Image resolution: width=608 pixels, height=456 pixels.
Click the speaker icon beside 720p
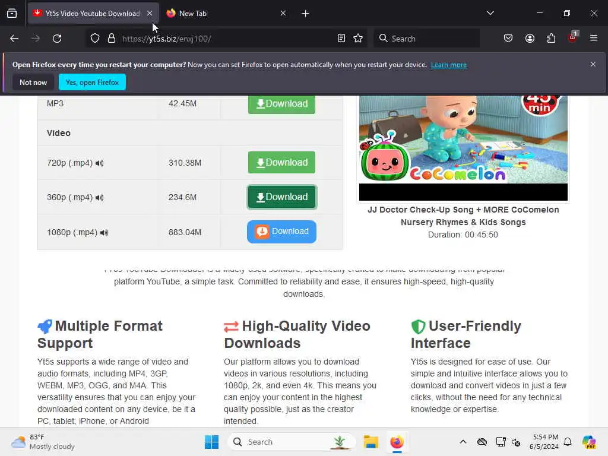pyautogui.click(x=100, y=163)
